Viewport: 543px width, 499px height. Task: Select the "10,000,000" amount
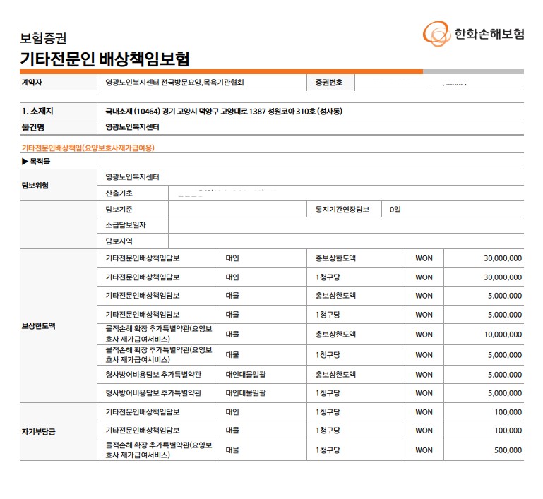point(503,335)
